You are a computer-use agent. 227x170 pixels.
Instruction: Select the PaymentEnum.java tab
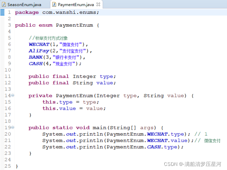pyautogui.click(x=76, y=4)
